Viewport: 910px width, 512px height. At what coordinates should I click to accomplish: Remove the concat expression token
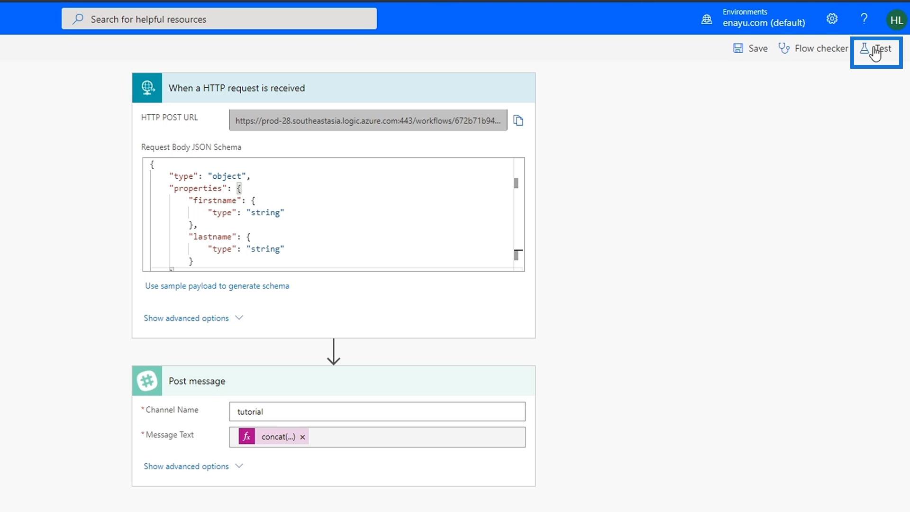[302, 437]
